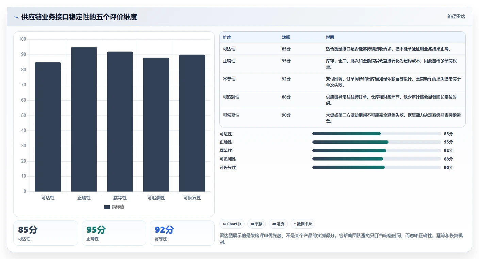
Task: Click the 可追溯性 bar in chart
Action: click(x=156, y=125)
